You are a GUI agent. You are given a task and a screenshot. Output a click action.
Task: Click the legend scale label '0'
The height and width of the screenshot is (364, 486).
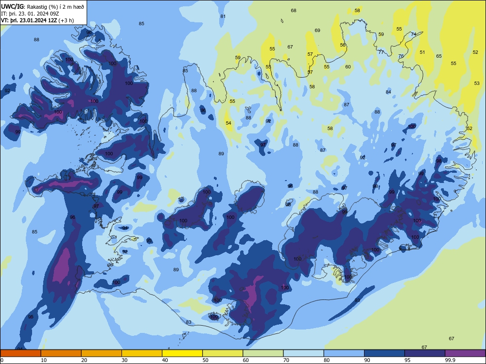coord(2,360)
